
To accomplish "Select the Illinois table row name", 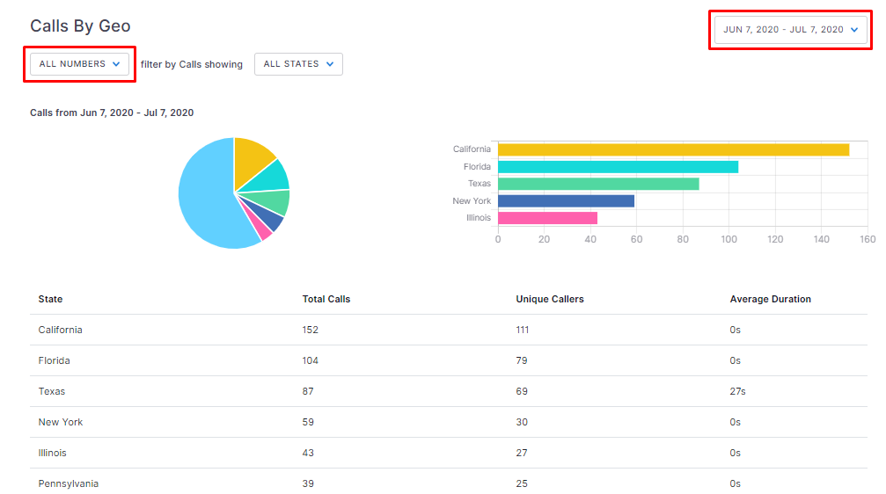I will point(52,453).
